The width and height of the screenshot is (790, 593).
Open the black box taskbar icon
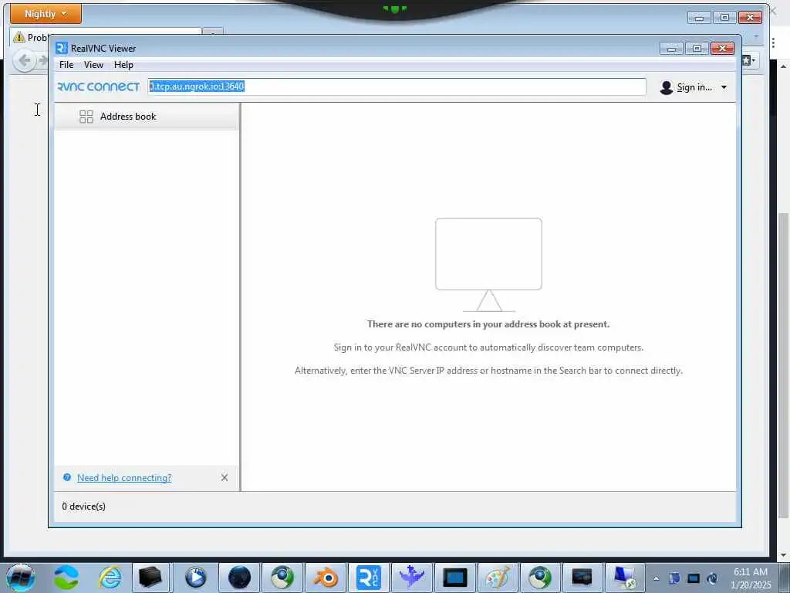pyautogui.click(x=150, y=578)
